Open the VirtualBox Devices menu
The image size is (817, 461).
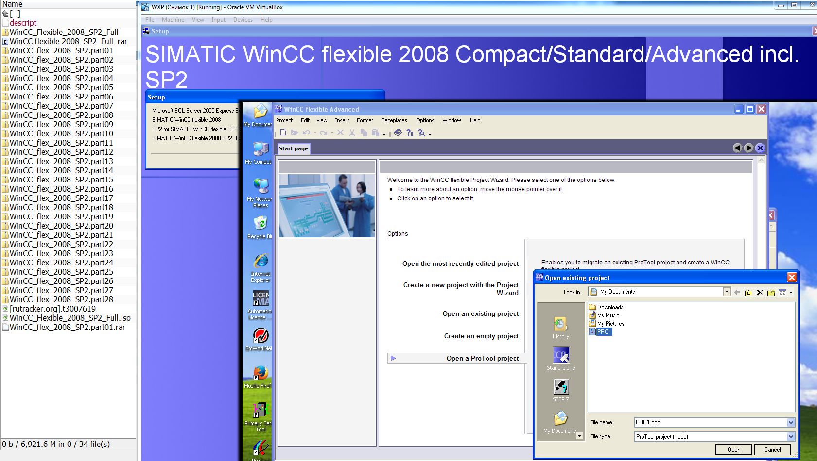[x=243, y=20]
